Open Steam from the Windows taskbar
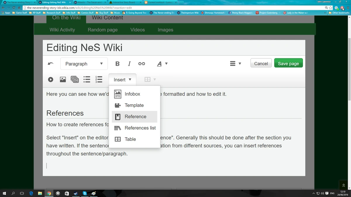 [x=75, y=193]
